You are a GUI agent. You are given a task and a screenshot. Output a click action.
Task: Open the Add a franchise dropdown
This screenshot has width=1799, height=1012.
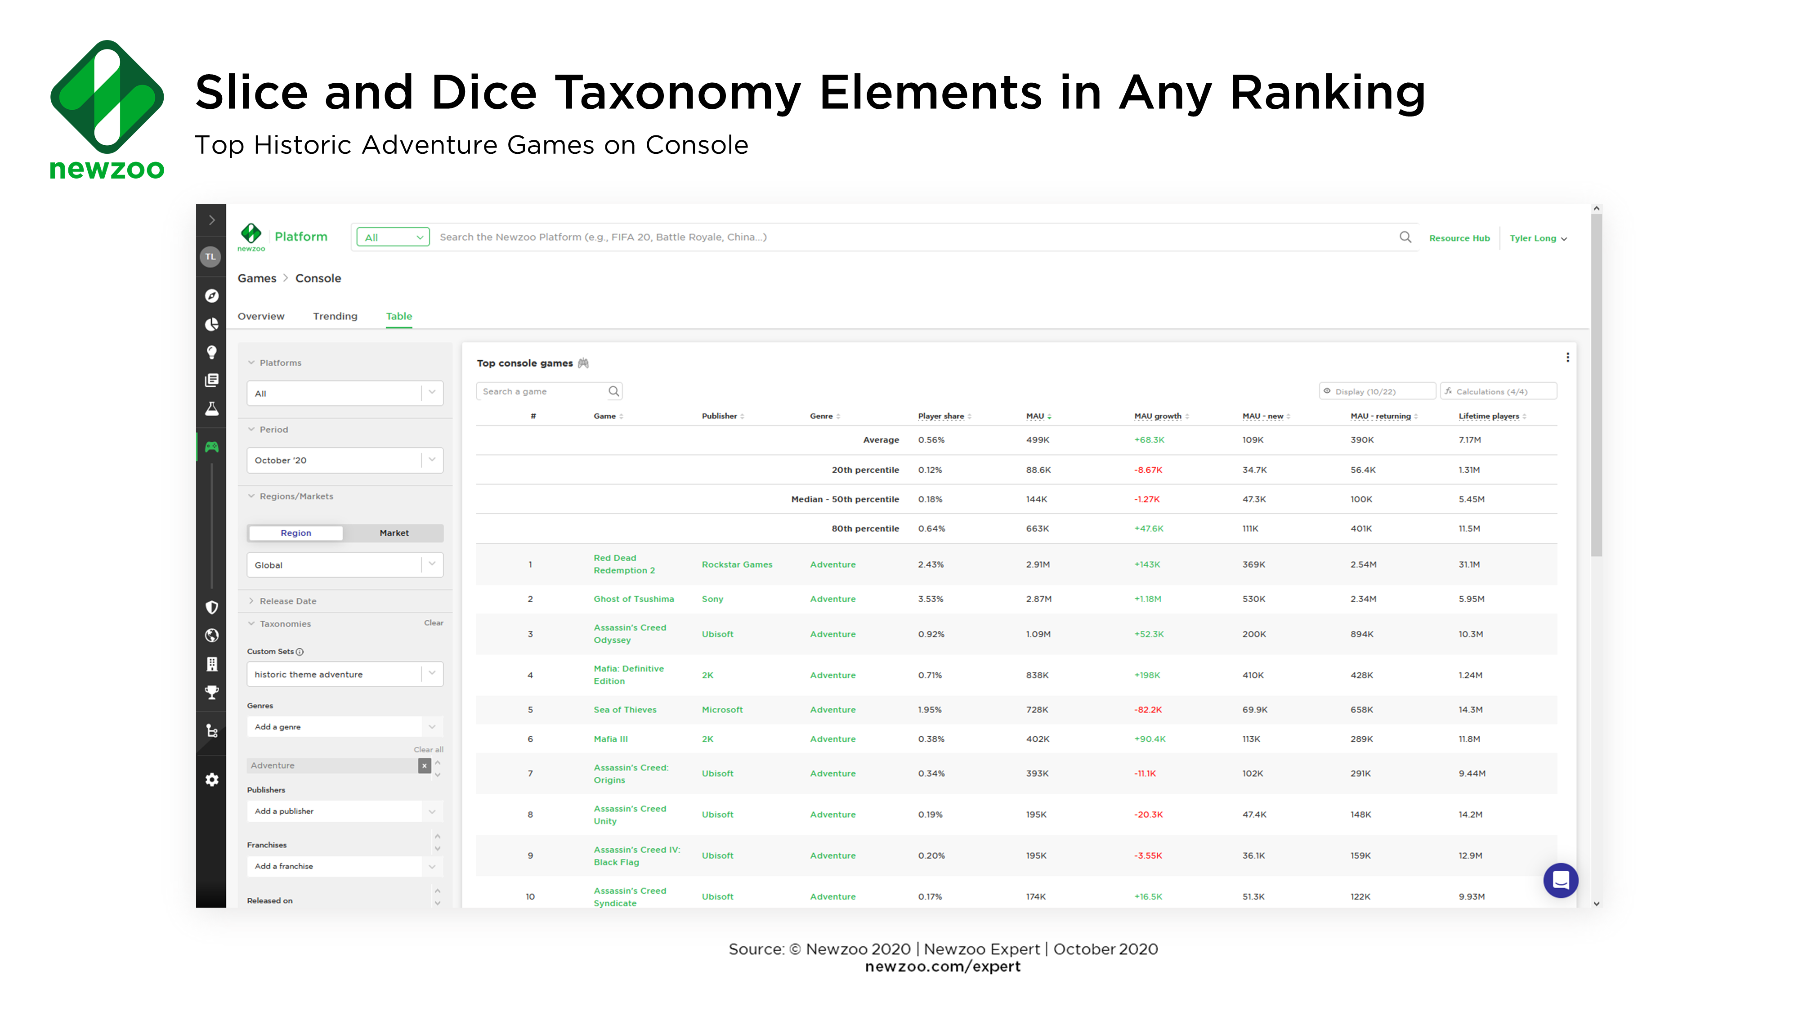(x=345, y=866)
